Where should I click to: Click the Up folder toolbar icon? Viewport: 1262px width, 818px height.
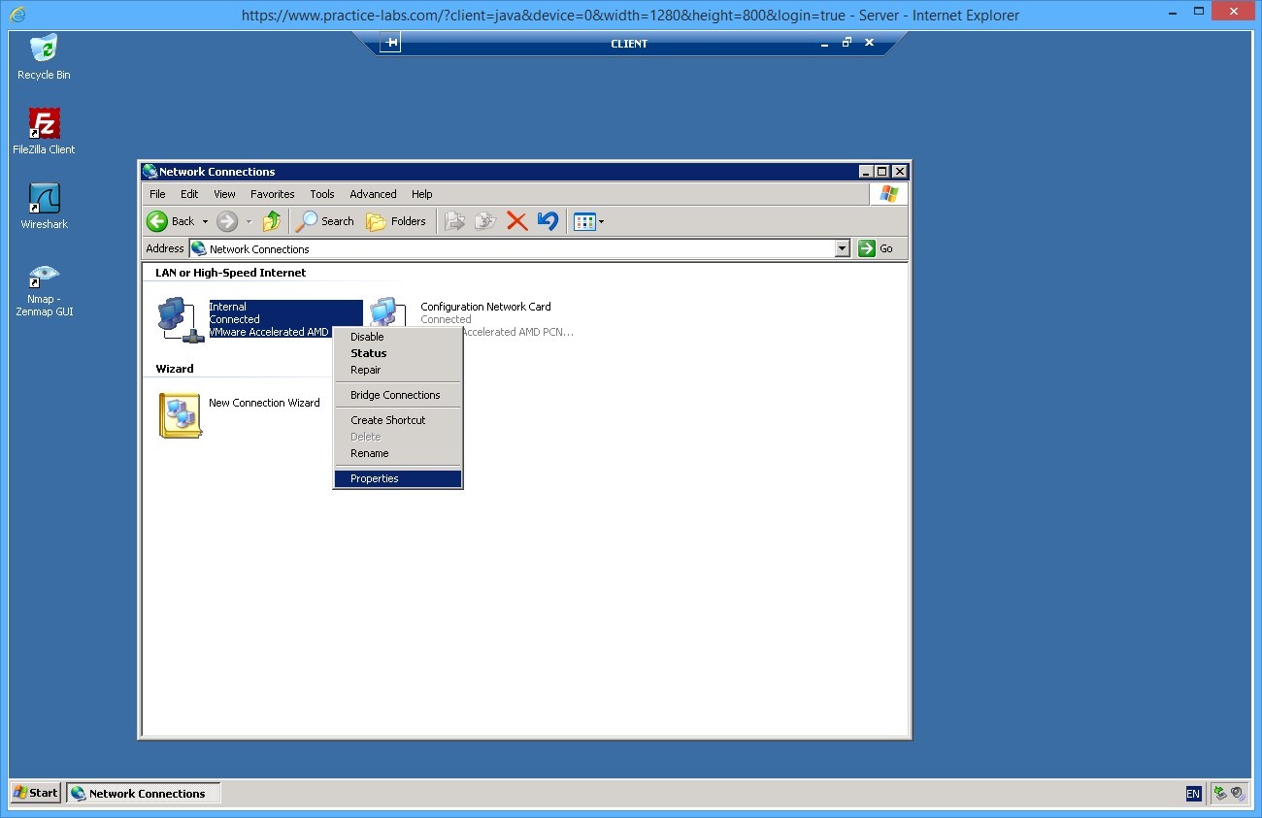[x=272, y=221]
